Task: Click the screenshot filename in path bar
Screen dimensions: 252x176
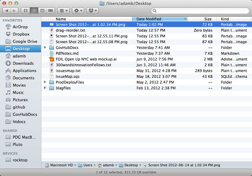Action: [x=184, y=165]
